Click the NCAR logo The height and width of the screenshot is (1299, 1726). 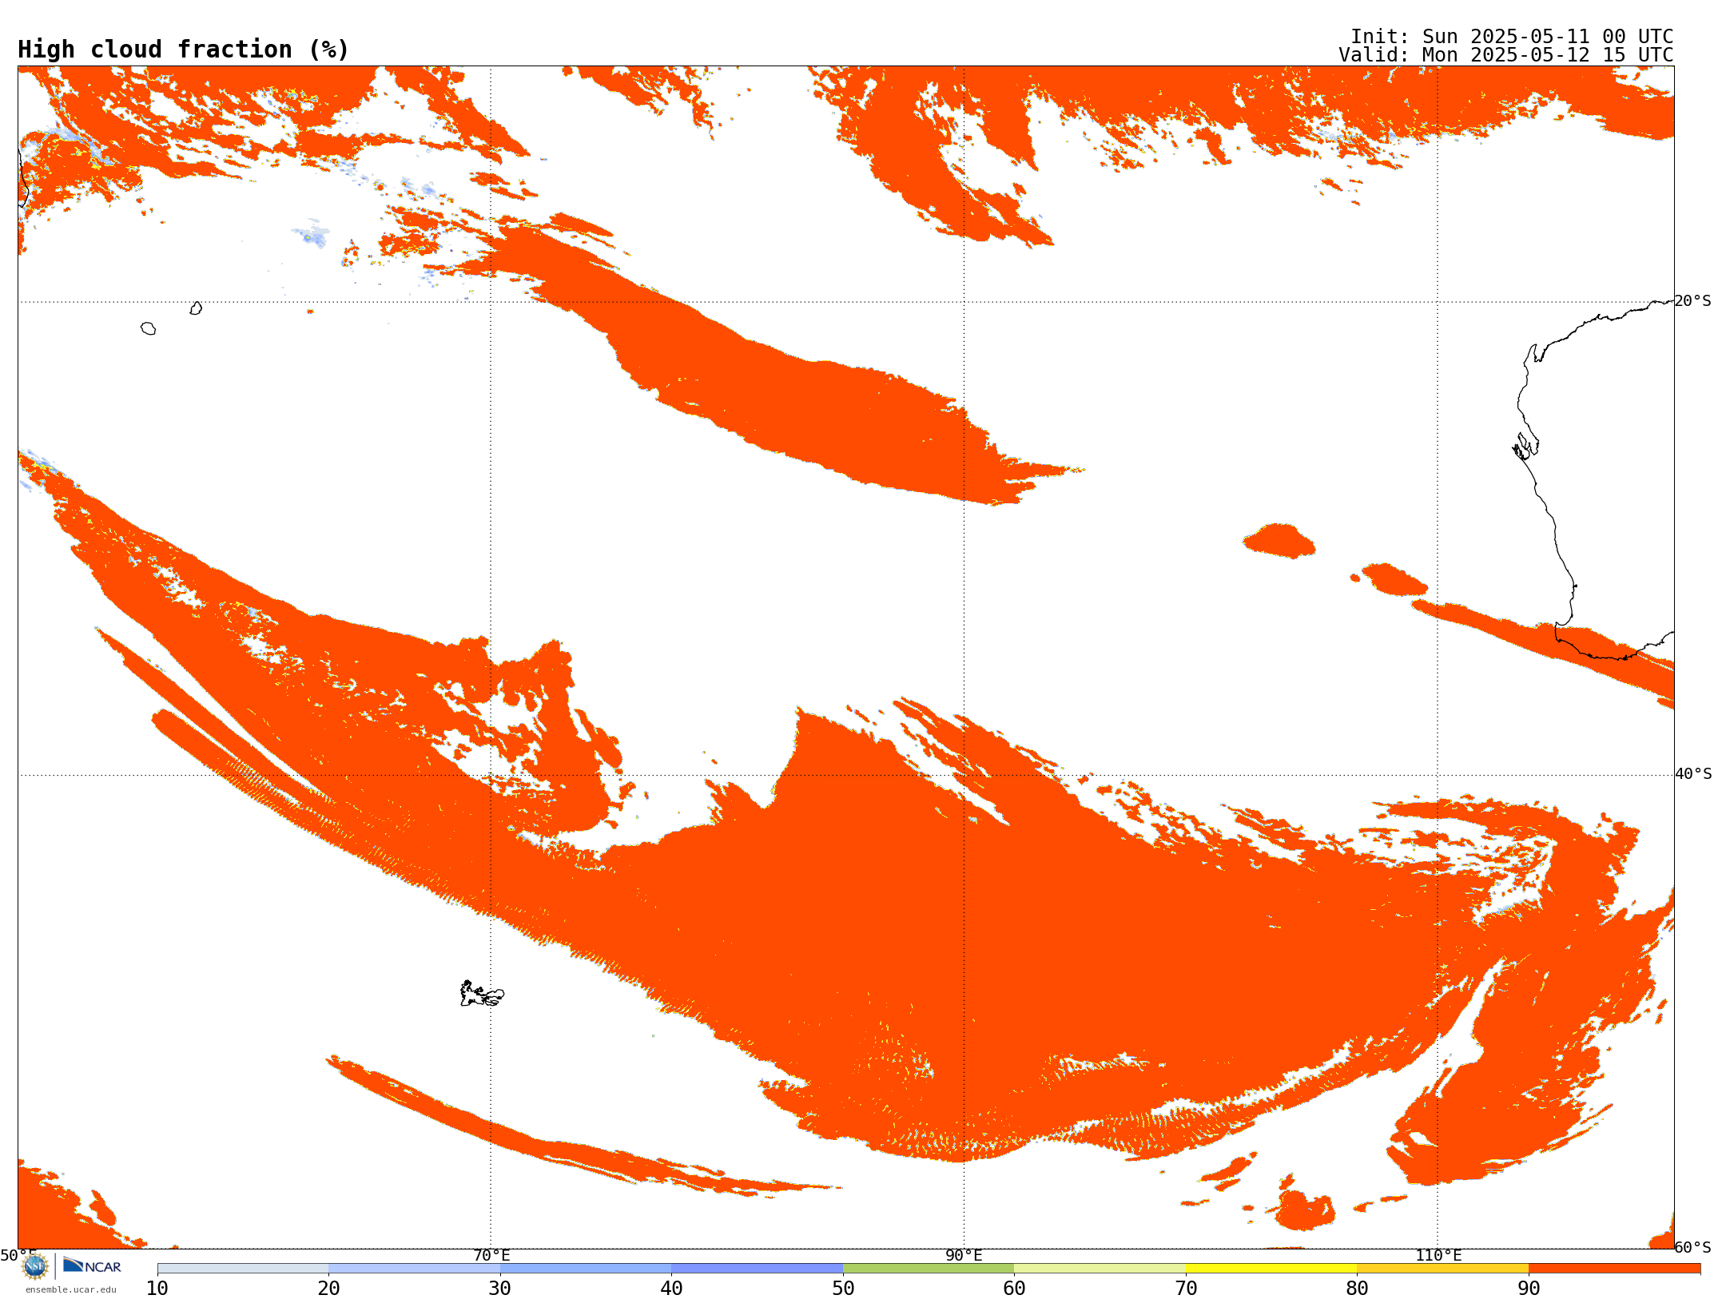tap(92, 1265)
